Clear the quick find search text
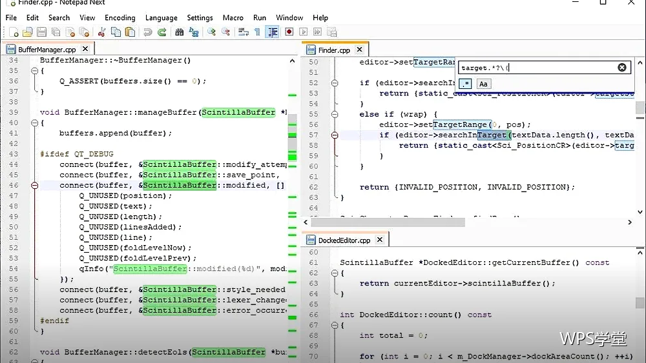Viewport: 646px width, 363px height. (622, 68)
